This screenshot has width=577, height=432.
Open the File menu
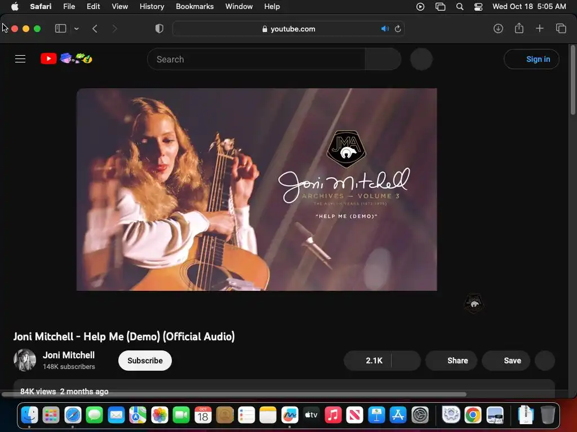click(69, 7)
